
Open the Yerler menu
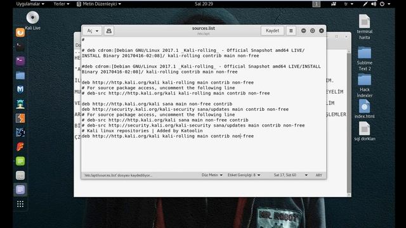pyautogui.click(x=62, y=4)
